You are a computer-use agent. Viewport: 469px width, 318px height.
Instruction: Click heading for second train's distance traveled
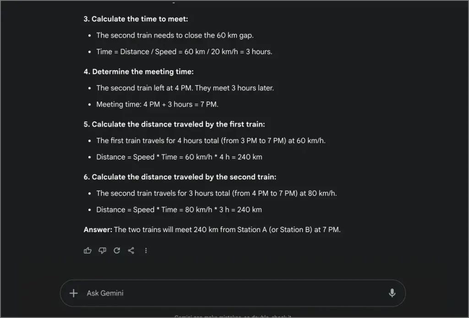tap(180, 177)
